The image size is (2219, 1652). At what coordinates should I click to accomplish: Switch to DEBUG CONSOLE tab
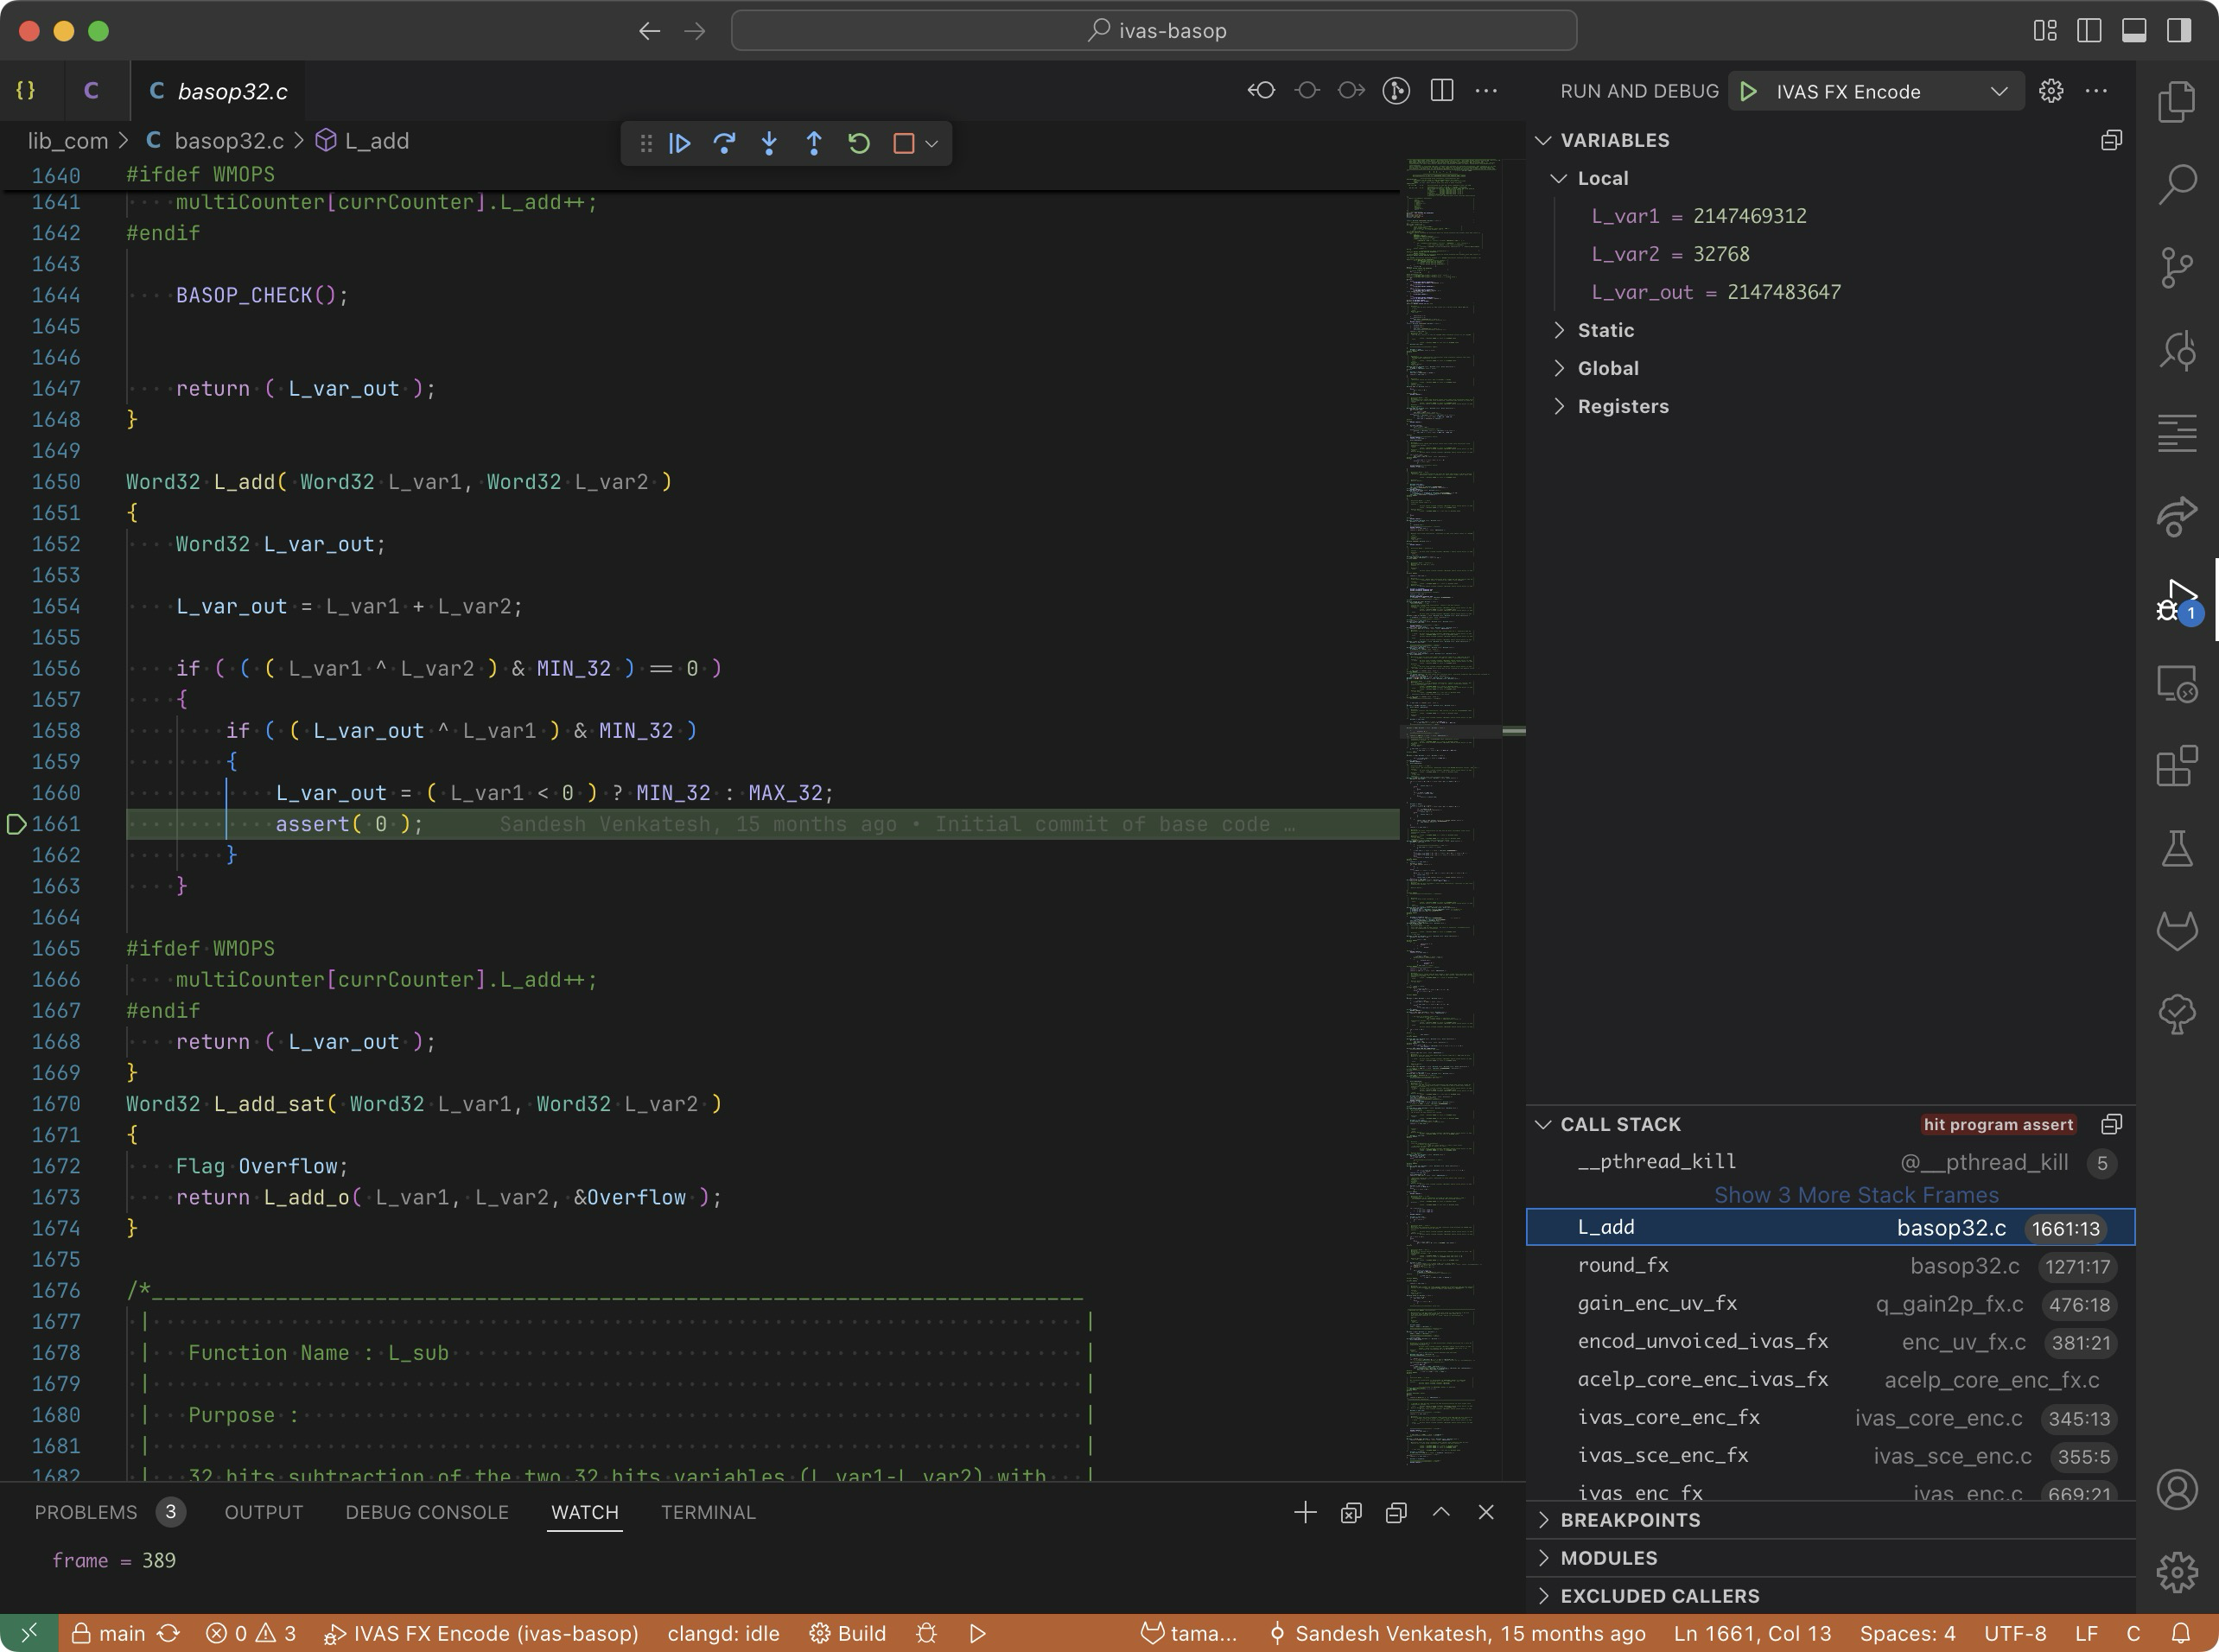pos(427,1512)
